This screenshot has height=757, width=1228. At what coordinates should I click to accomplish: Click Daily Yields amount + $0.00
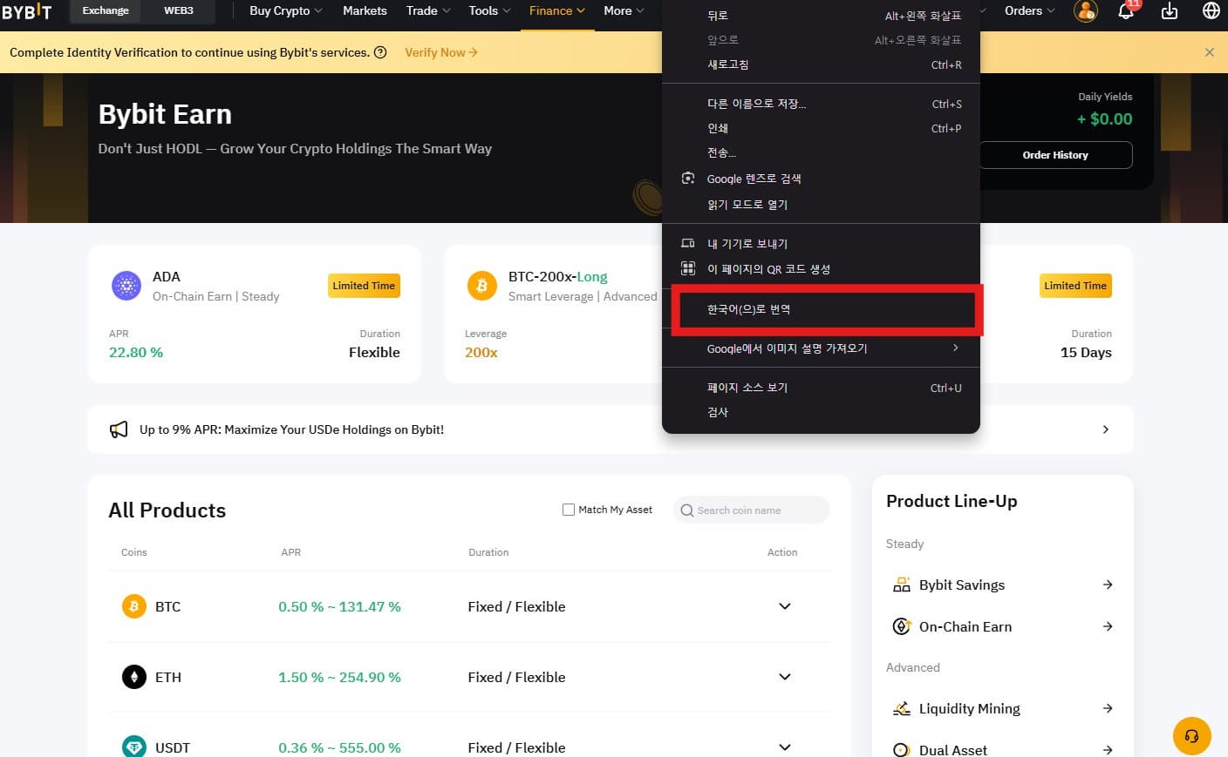1105,118
